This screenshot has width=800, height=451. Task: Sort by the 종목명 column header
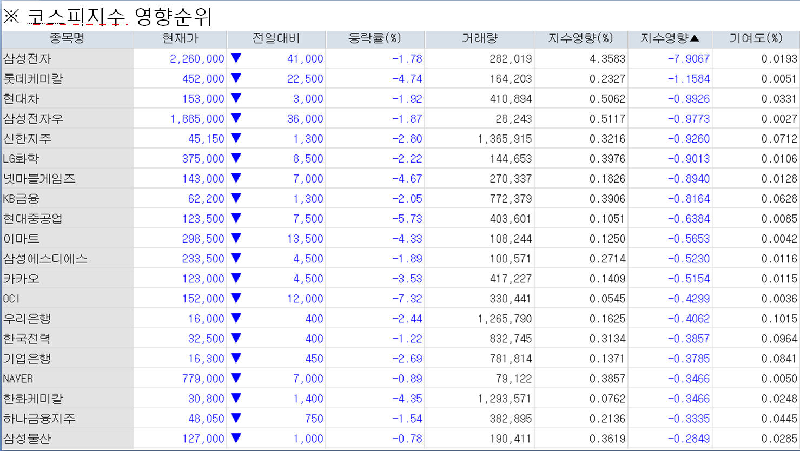point(67,38)
